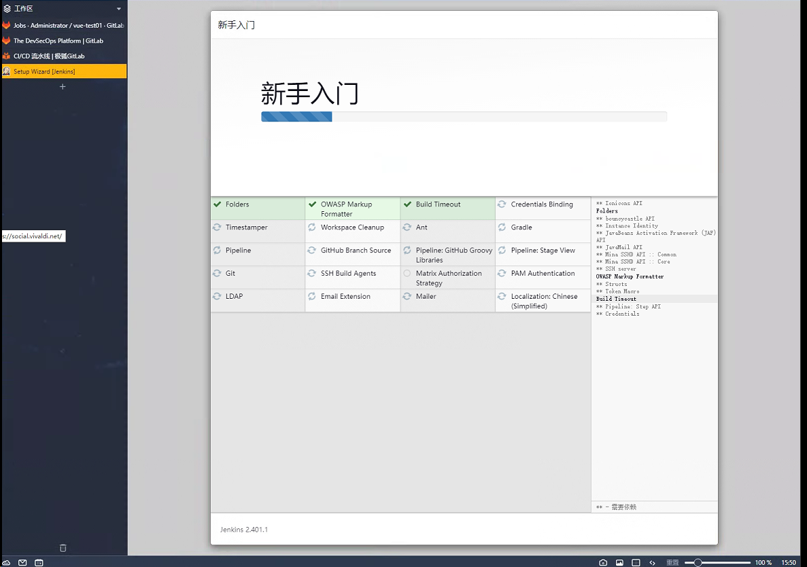Open the mail panel icon

click(x=22, y=562)
